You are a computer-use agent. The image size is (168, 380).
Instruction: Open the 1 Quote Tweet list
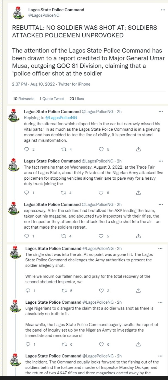coord(52,99)
